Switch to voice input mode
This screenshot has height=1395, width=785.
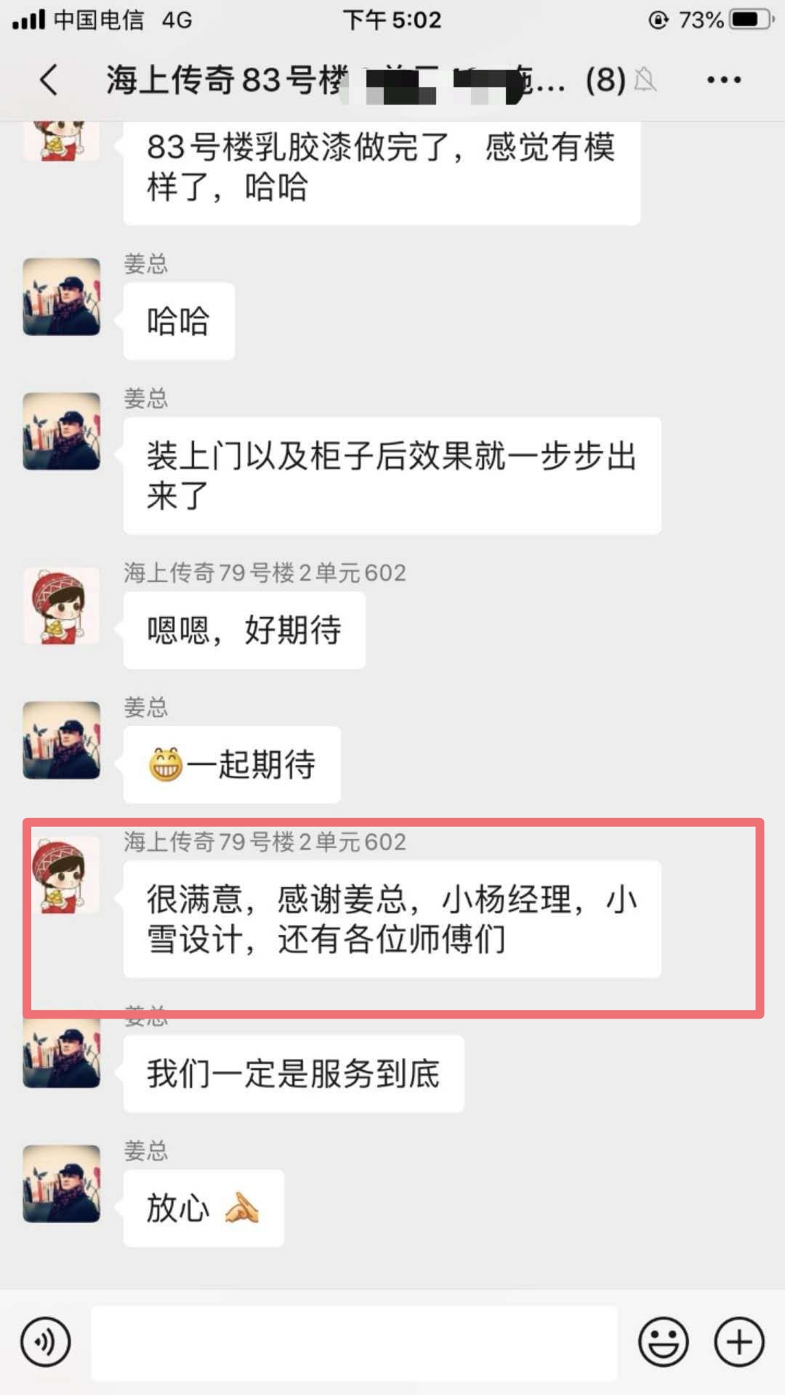(x=46, y=1342)
